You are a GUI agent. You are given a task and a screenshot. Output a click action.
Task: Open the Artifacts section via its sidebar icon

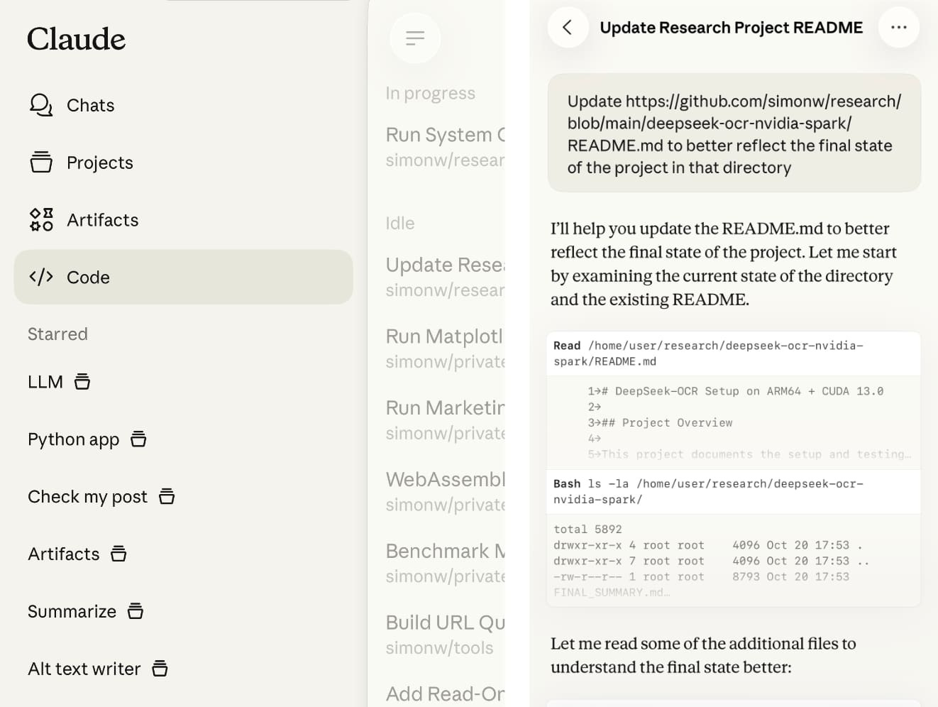point(41,219)
